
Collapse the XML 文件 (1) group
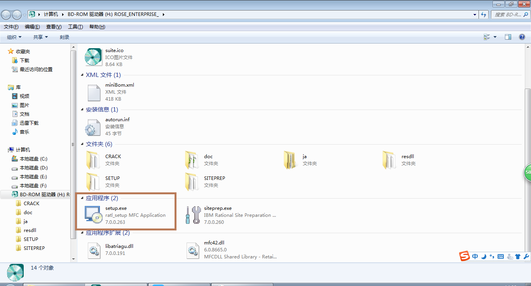tap(82, 75)
